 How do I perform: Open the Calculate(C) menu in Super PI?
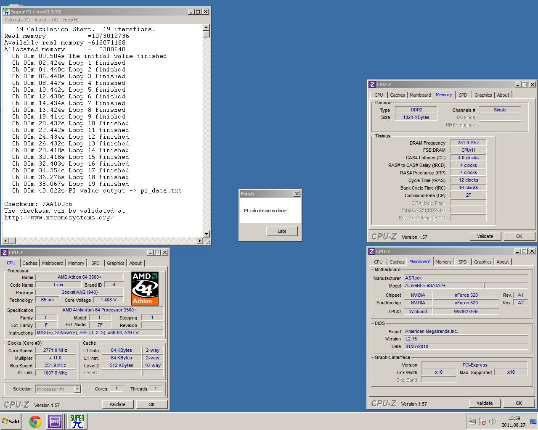(17, 20)
